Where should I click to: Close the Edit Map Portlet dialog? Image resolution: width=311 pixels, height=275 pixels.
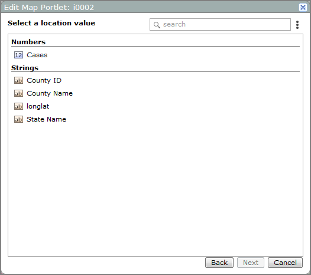point(303,8)
